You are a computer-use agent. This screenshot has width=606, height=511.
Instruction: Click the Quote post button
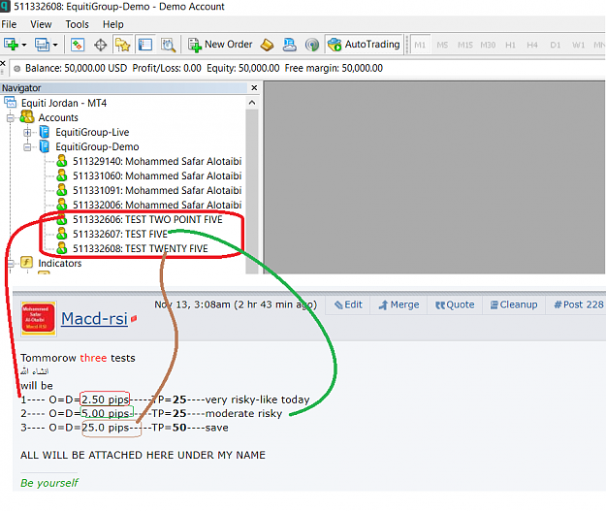455,305
